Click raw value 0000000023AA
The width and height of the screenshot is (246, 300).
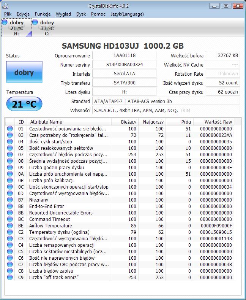pyautogui.click(x=216, y=135)
